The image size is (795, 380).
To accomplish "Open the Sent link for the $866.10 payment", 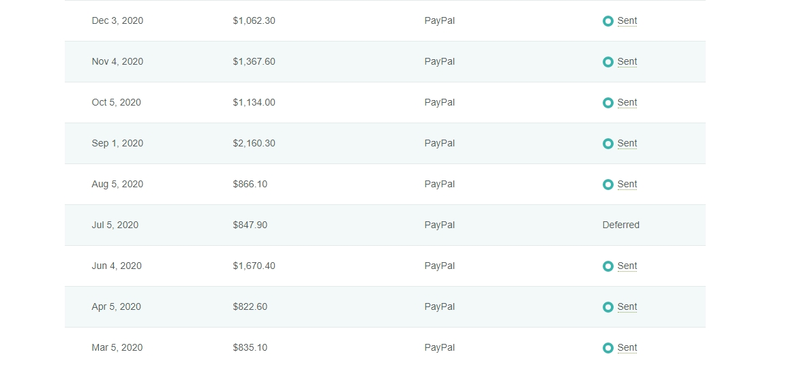I will (x=627, y=185).
